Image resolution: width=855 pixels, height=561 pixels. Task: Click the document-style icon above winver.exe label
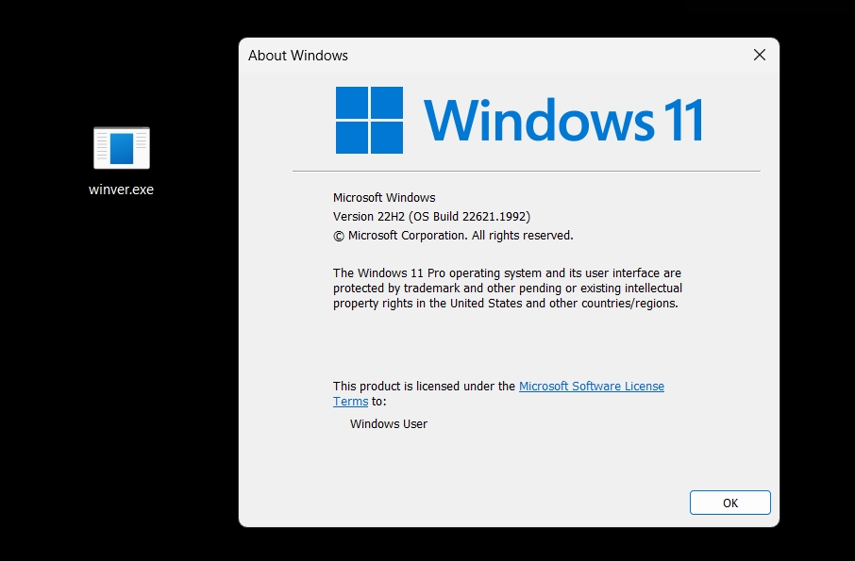[x=121, y=147]
